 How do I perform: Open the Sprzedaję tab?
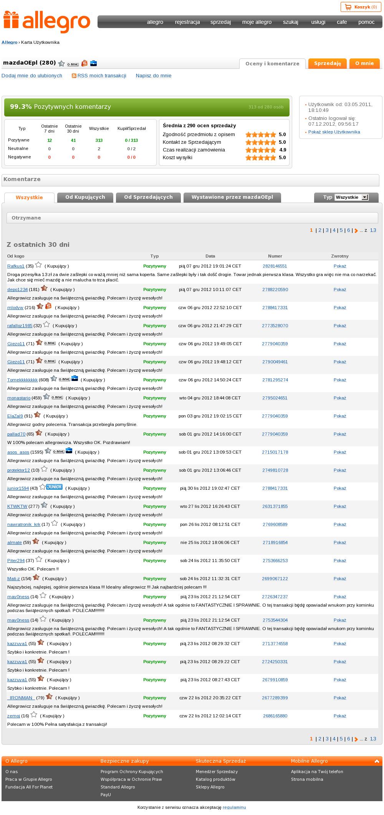tap(327, 63)
